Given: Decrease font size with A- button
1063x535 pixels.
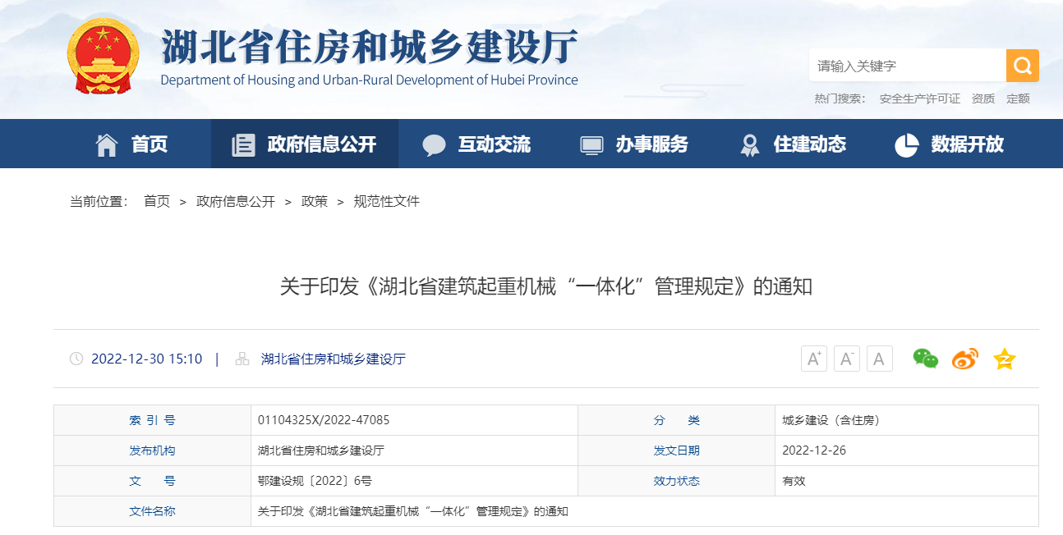Looking at the screenshot, I should (x=847, y=359).
